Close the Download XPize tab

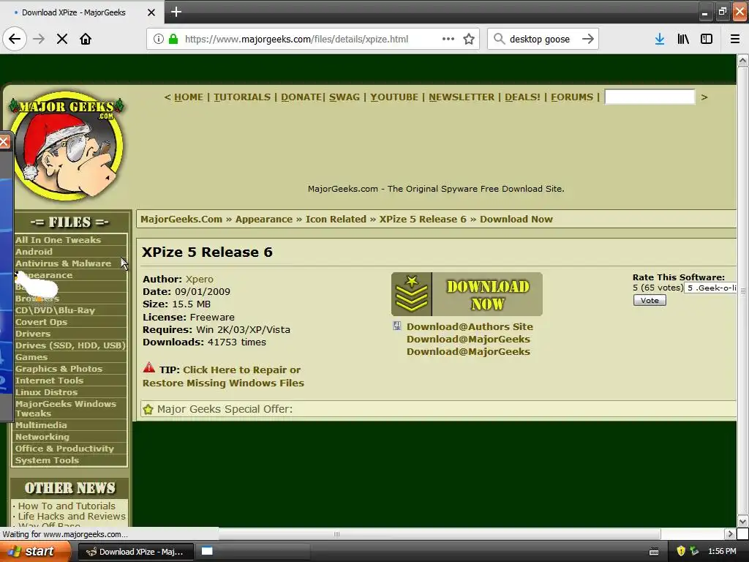pos(151,12)
